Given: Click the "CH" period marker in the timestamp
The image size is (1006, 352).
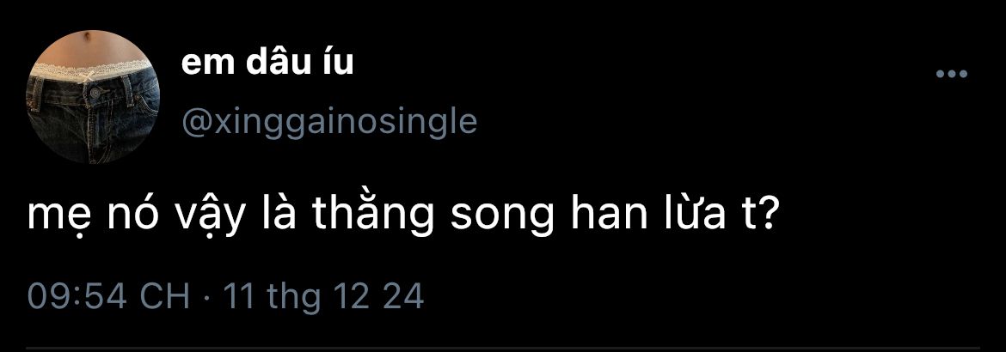Looking at the screenshot, I should click(x=164, y=296).
